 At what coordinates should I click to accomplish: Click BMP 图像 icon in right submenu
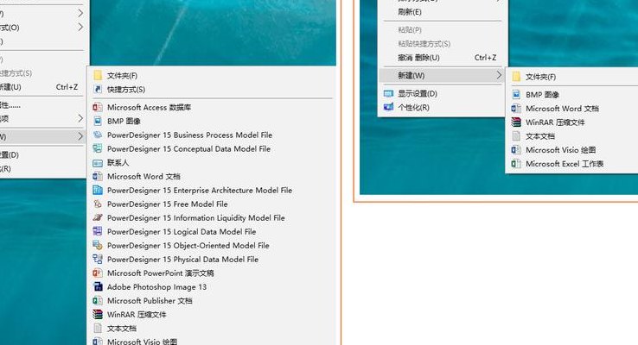pos(516,94)
